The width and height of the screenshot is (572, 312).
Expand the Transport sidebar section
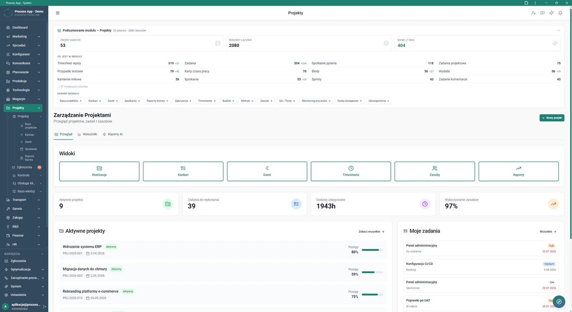coord(23,200)
